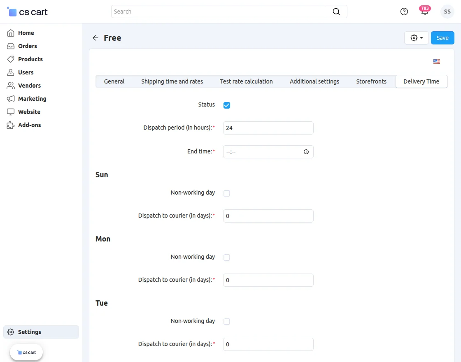Select the Add-ons puzzle icon
This screenshot has height=362, width=461.
[11, 125]
